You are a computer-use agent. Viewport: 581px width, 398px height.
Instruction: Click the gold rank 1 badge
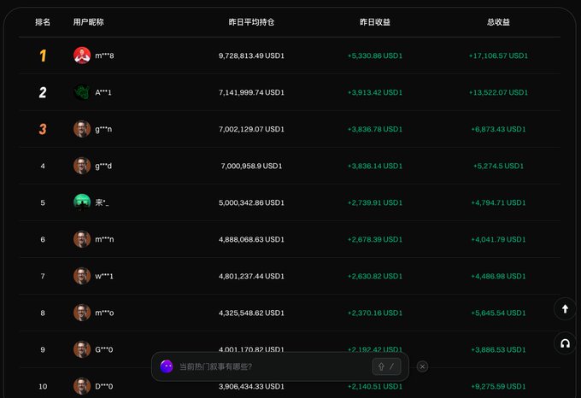(x=43, y=56)
